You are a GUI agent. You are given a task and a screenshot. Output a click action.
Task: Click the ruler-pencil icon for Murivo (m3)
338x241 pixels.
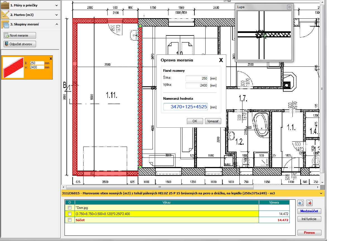point(5,15)
